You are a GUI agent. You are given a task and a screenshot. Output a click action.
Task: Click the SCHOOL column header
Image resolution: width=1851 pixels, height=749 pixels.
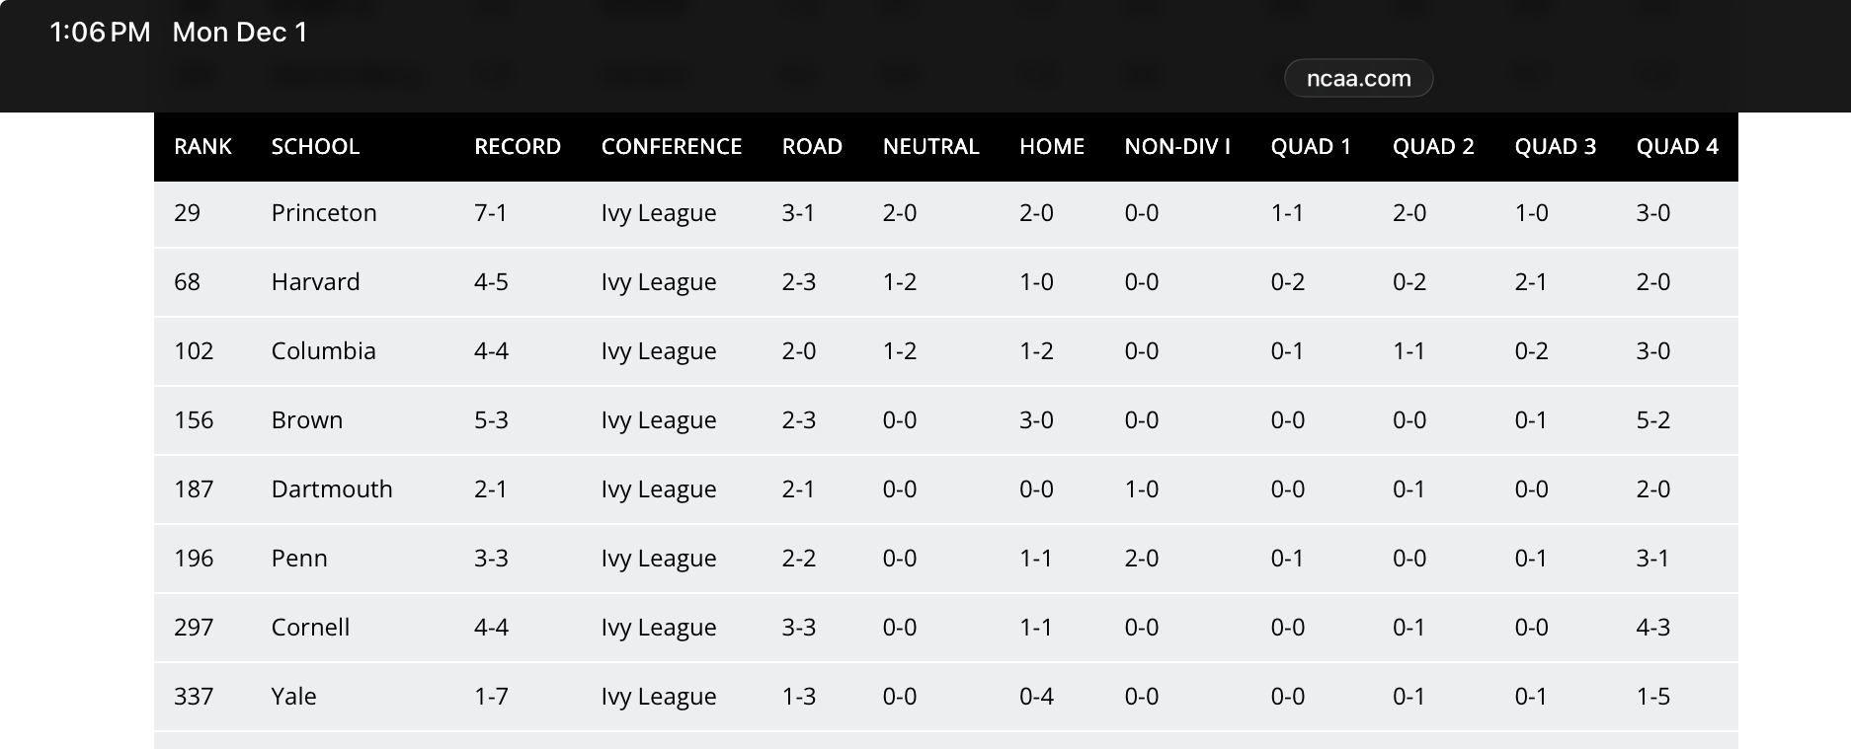[x=315, y=147]
